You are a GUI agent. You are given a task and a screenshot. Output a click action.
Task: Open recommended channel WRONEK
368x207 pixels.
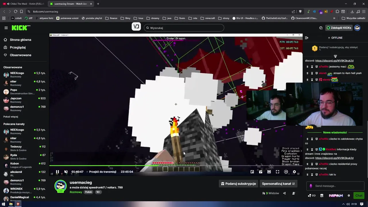pyautogui.click(x=24, y=190)
